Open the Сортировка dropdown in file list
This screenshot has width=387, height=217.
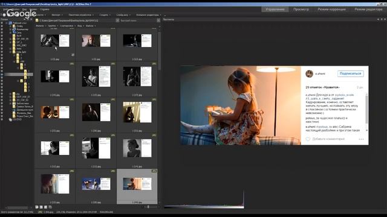tap(67, 25)
